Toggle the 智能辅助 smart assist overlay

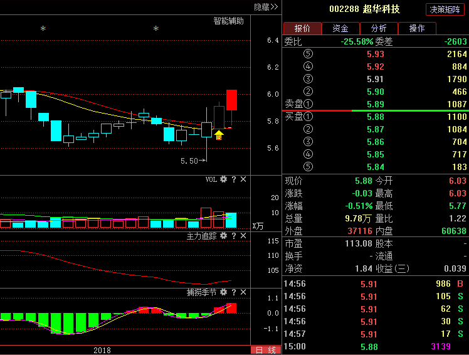coord(228,21)
